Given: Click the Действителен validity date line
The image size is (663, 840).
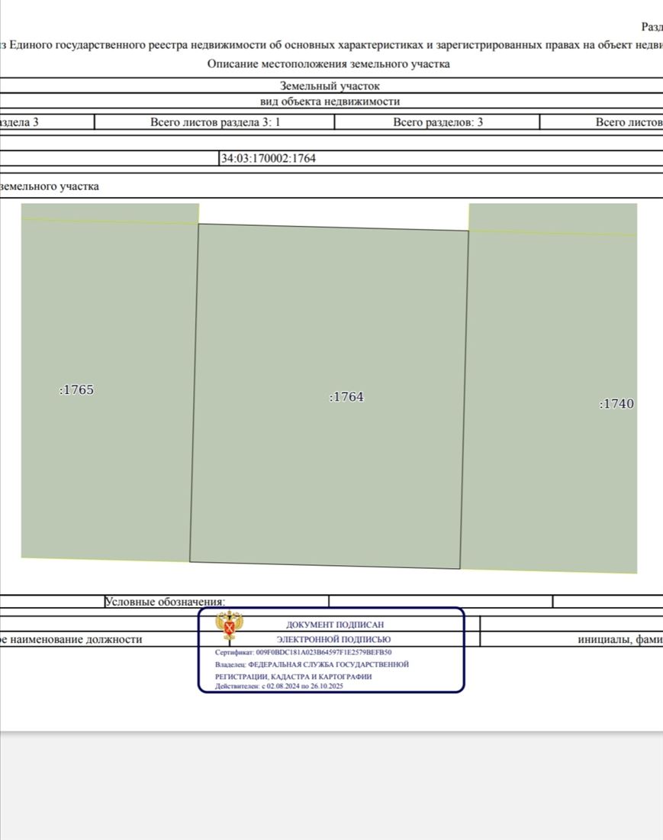Looking at the screenshot, I should tap(280, 686).
